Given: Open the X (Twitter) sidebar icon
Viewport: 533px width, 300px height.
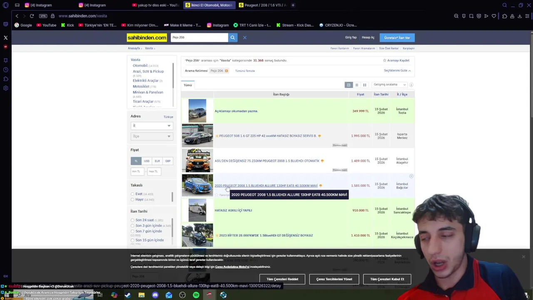Looking at the screenshot, I should coord(5,37).
